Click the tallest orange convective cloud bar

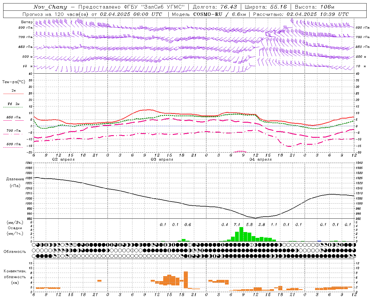pyautogui.click(x=186, y=280)
